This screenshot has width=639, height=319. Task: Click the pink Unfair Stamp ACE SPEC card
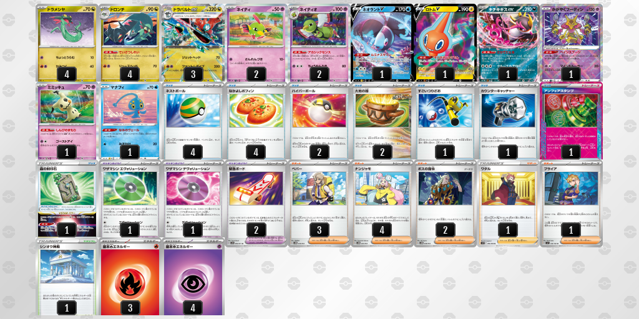[571, 121]
